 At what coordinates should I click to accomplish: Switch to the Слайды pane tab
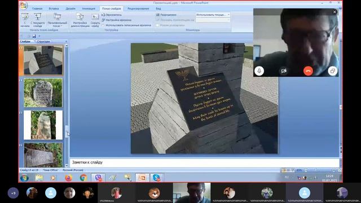(x=25, y=41)
